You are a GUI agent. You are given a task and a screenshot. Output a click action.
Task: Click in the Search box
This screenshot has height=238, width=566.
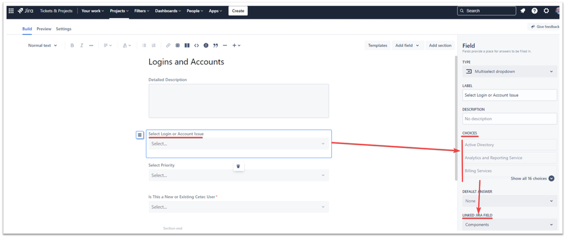pyautogui.click(x=486, y=11)
